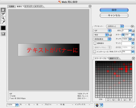Toggle slices visibility button
This screenshot has height=108, width=136.
pyautogui.click(x=3, y=34)
